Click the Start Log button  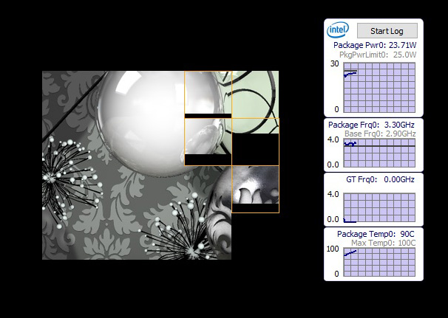pyautogui.click(x=387, y=30)
